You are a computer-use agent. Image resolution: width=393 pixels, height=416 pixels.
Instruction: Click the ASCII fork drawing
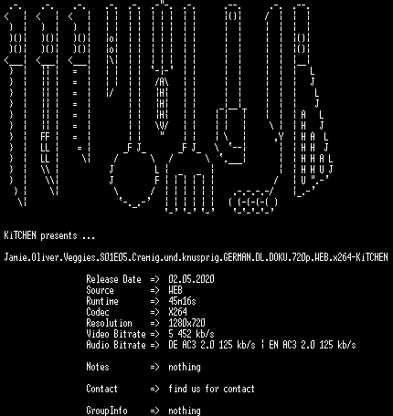[x=189, y=108]
